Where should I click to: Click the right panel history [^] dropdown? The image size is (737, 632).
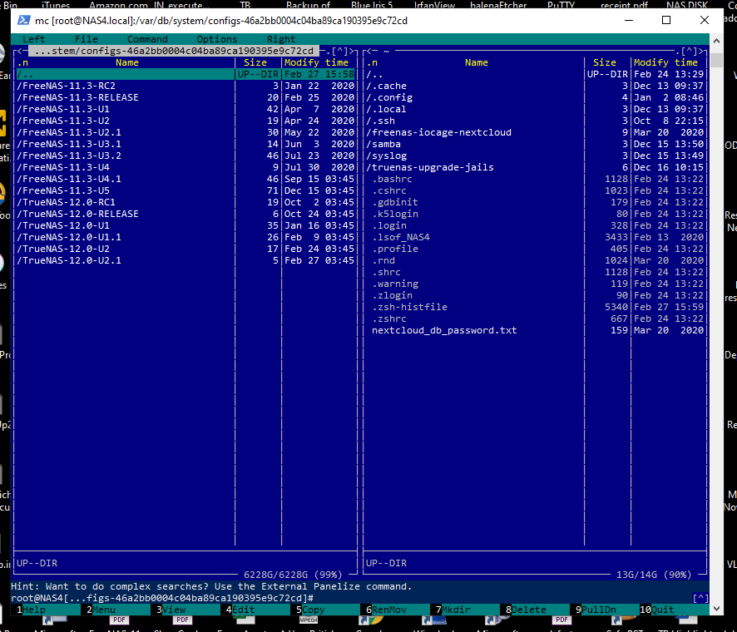pyautogui.click(x=689, y=51)
